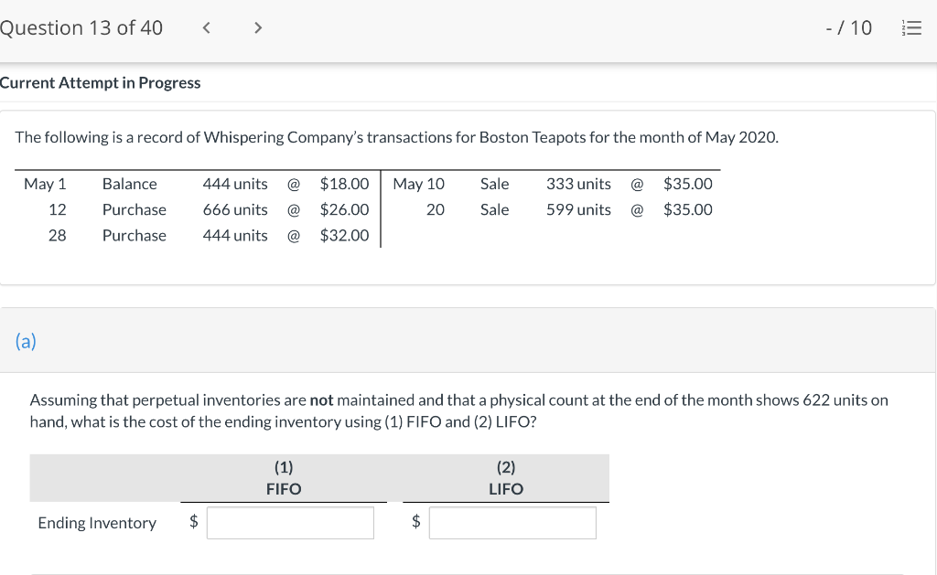This screenshot has height=575, width=937.
Task: Click the '333 units' sale cell
Action: [578, 184]
